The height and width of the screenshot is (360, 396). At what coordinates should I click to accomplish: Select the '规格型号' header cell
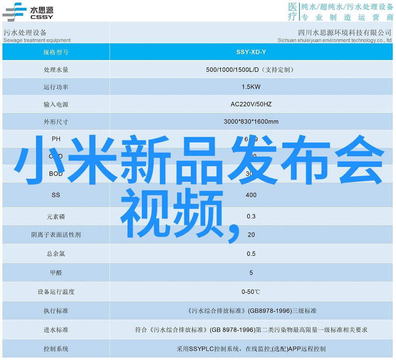56,52
